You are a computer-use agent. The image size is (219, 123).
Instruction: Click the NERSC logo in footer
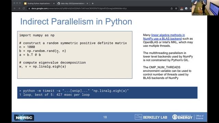[24, 118]
